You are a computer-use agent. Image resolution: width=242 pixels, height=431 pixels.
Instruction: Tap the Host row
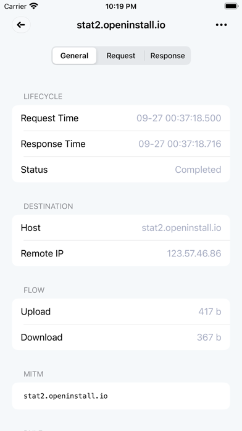pos(121,228)
